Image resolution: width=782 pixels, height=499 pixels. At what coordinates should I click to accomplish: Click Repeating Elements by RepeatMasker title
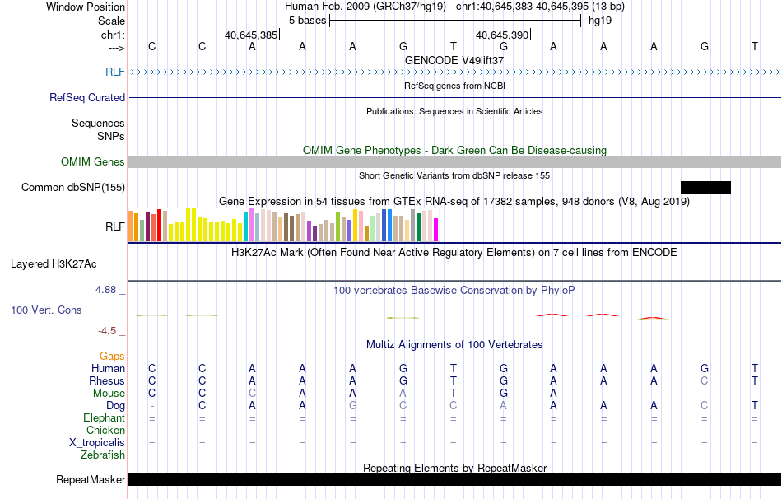(x=454, y=468)
